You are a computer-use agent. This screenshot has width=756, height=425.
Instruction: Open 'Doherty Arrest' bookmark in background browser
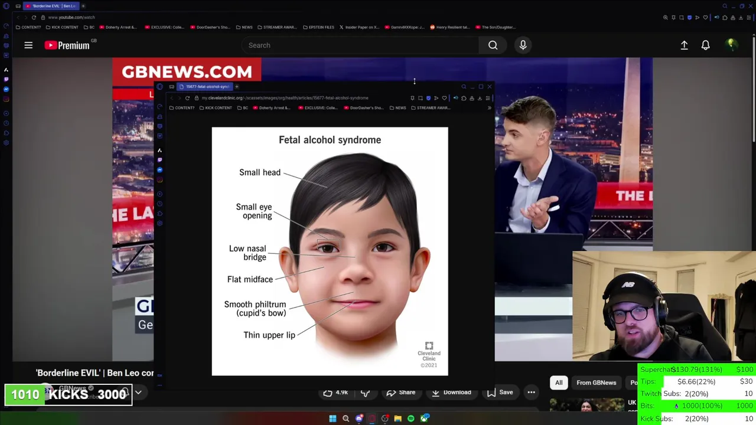[x=119, y=27]
